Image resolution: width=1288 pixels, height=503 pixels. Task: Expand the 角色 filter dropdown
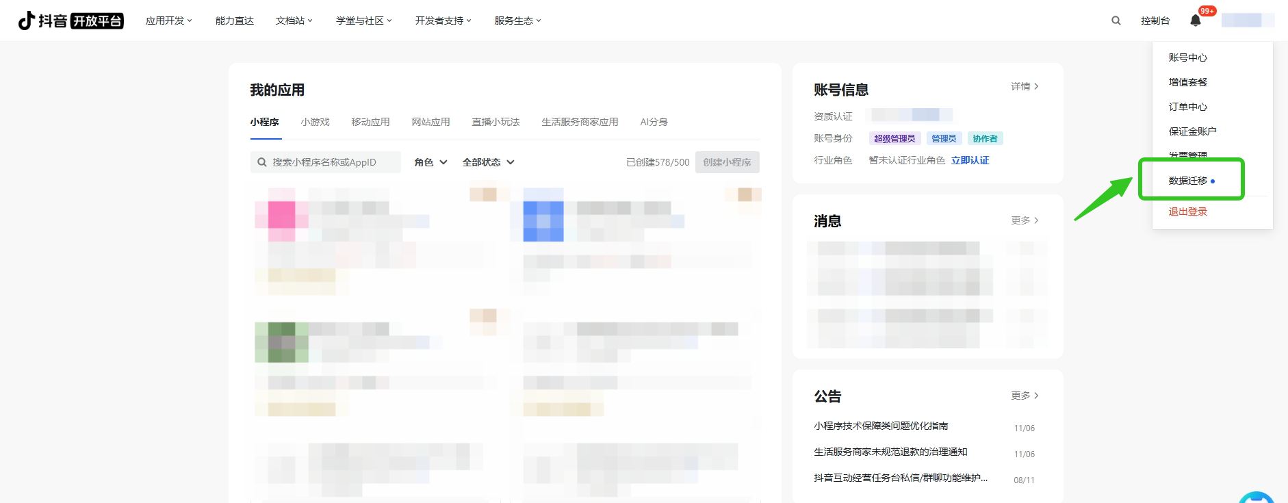430,162
